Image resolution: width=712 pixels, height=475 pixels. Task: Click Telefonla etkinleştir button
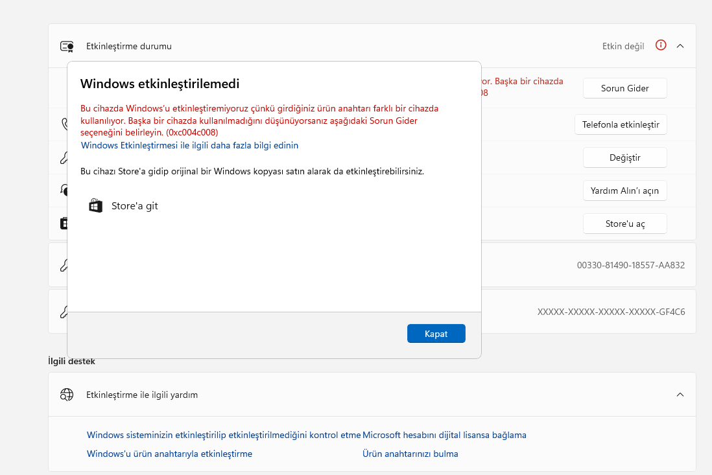621,124
